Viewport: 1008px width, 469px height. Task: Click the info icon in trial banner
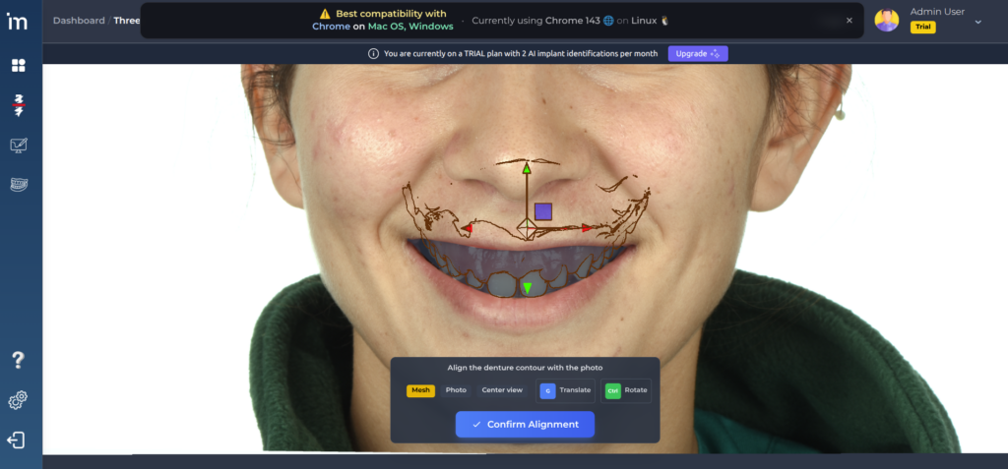(373, 53)
